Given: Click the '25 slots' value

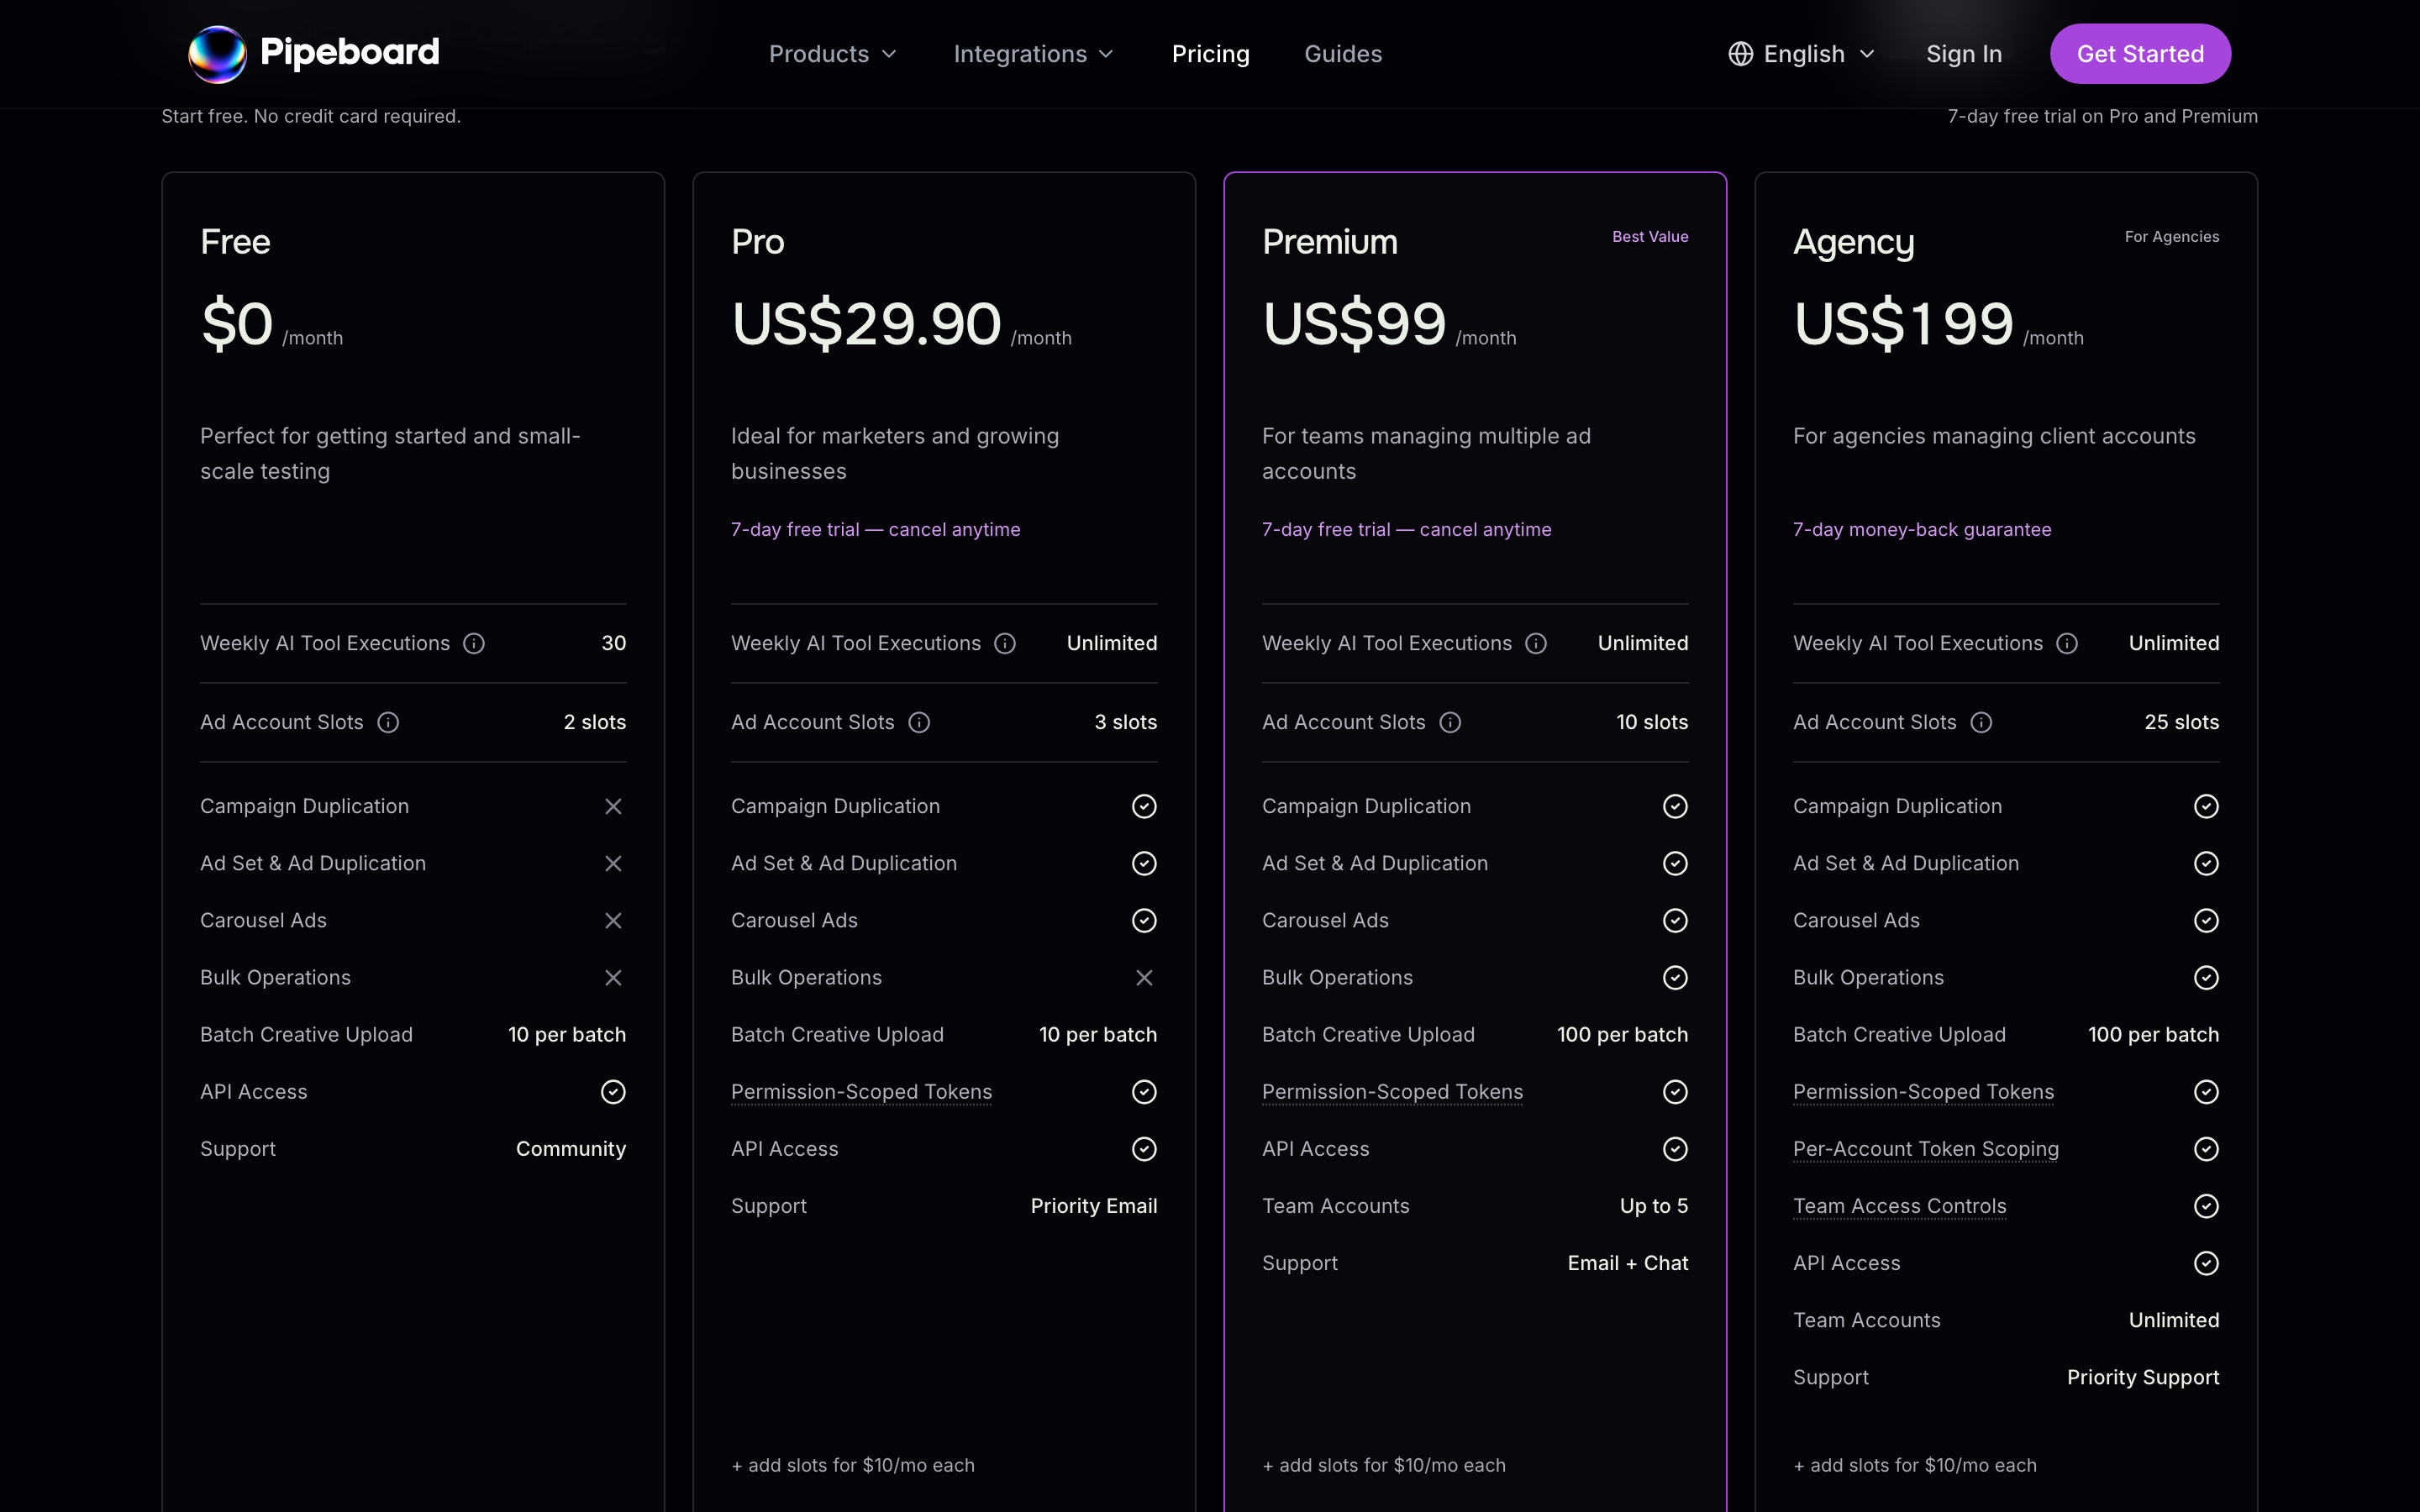Looking at the screenshot, I should 2181,722.
